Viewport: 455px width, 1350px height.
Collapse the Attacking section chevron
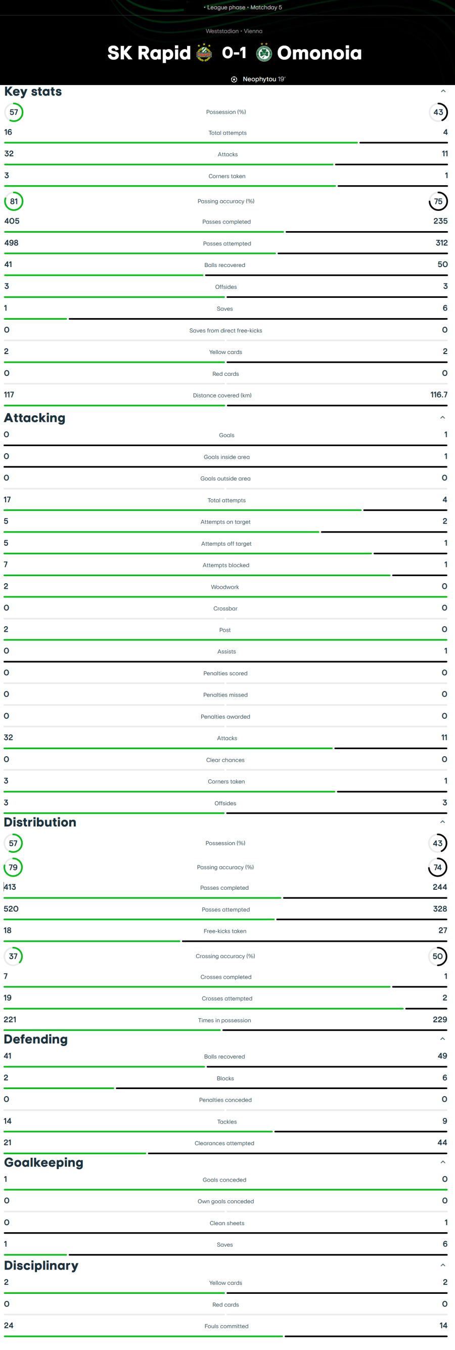point(442,418)
